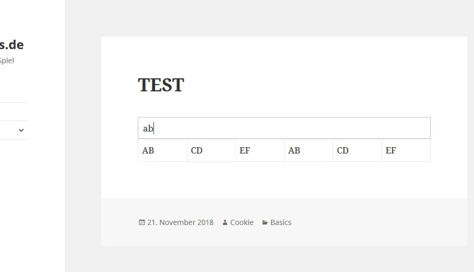Click the category folder icon
This screenshot has width=474, height=272.
(265, 223)
